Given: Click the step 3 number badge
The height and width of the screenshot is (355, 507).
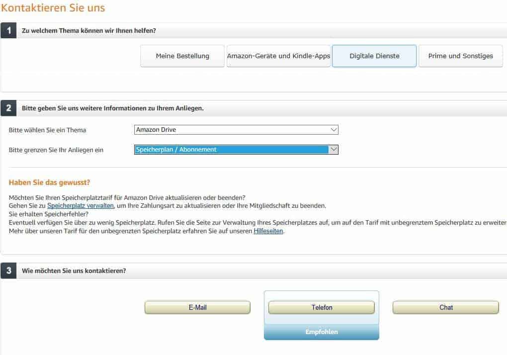Looking at the screenshot, I should tap(9, 270).
